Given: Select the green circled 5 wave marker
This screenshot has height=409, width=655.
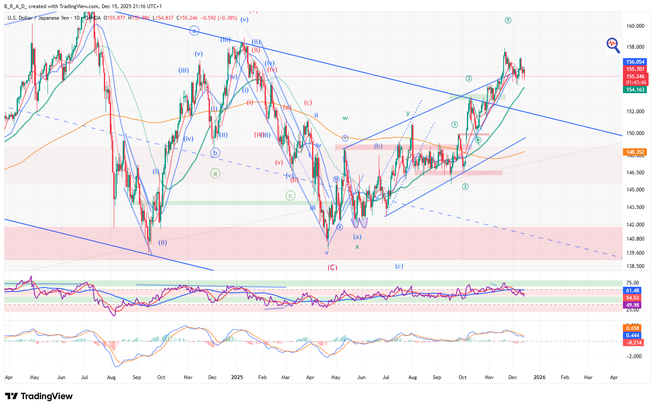Looking at the screenshot, I should click(508, 21).
